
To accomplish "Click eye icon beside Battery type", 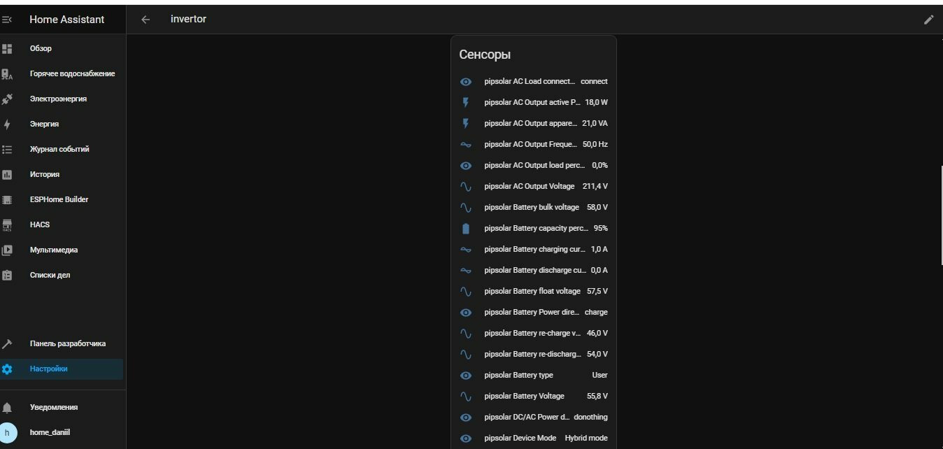I will pos(466,375).
